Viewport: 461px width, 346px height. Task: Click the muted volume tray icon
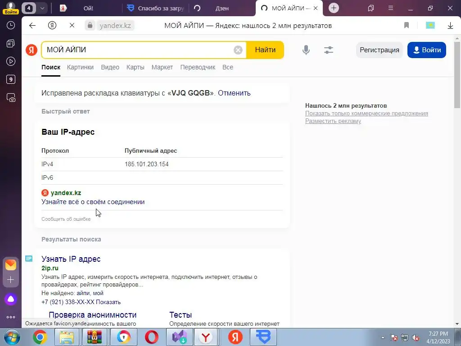pyautogui.click(x=416, y=338)
